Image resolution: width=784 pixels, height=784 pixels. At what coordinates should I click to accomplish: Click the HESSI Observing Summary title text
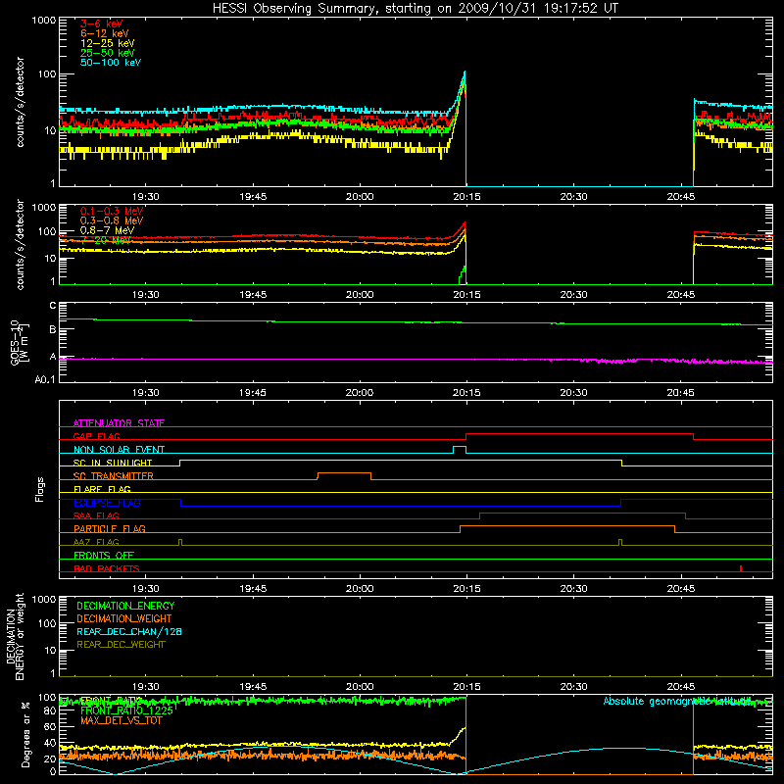(416, 9)
